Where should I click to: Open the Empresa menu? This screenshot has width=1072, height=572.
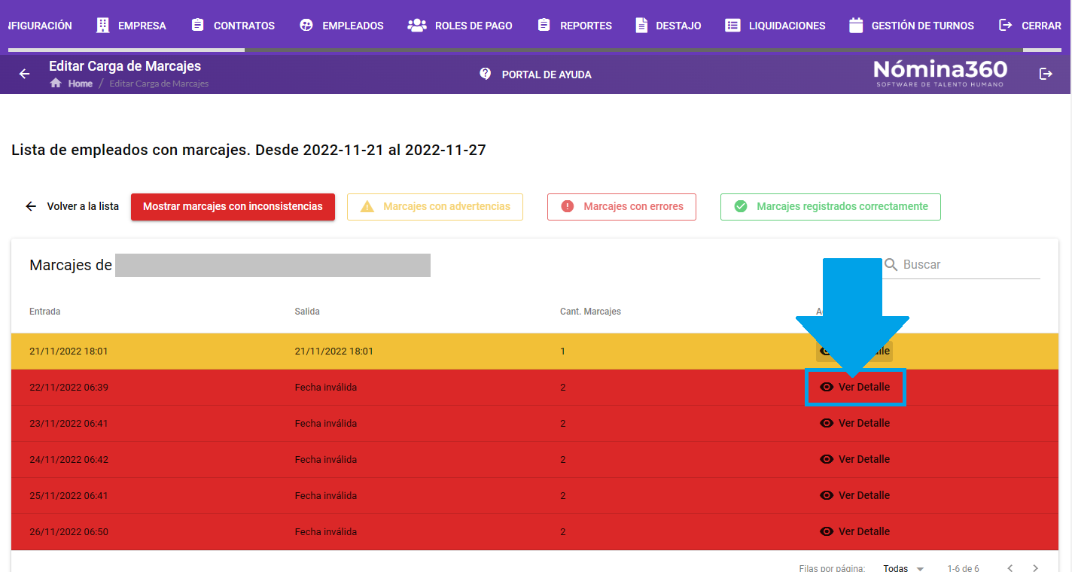coord(131,26)
